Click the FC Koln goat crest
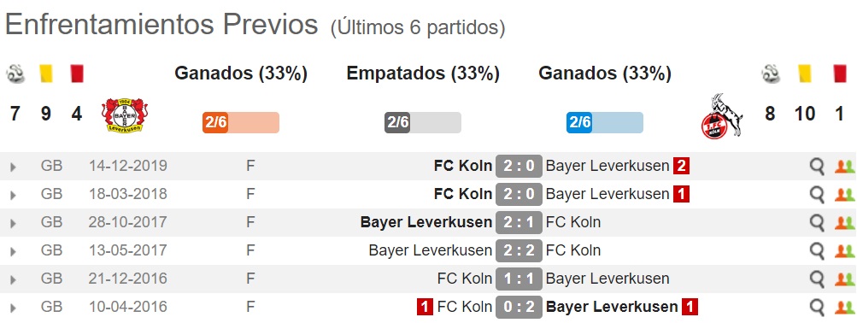The height and width of the screenshot is (323, 857). tap(721, 116)
